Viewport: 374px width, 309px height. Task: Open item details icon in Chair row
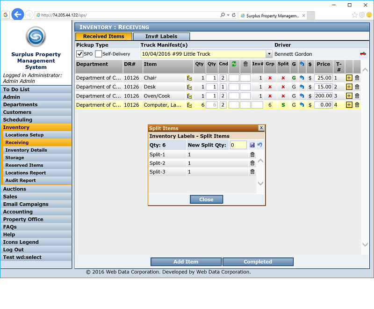pos(189,78)
